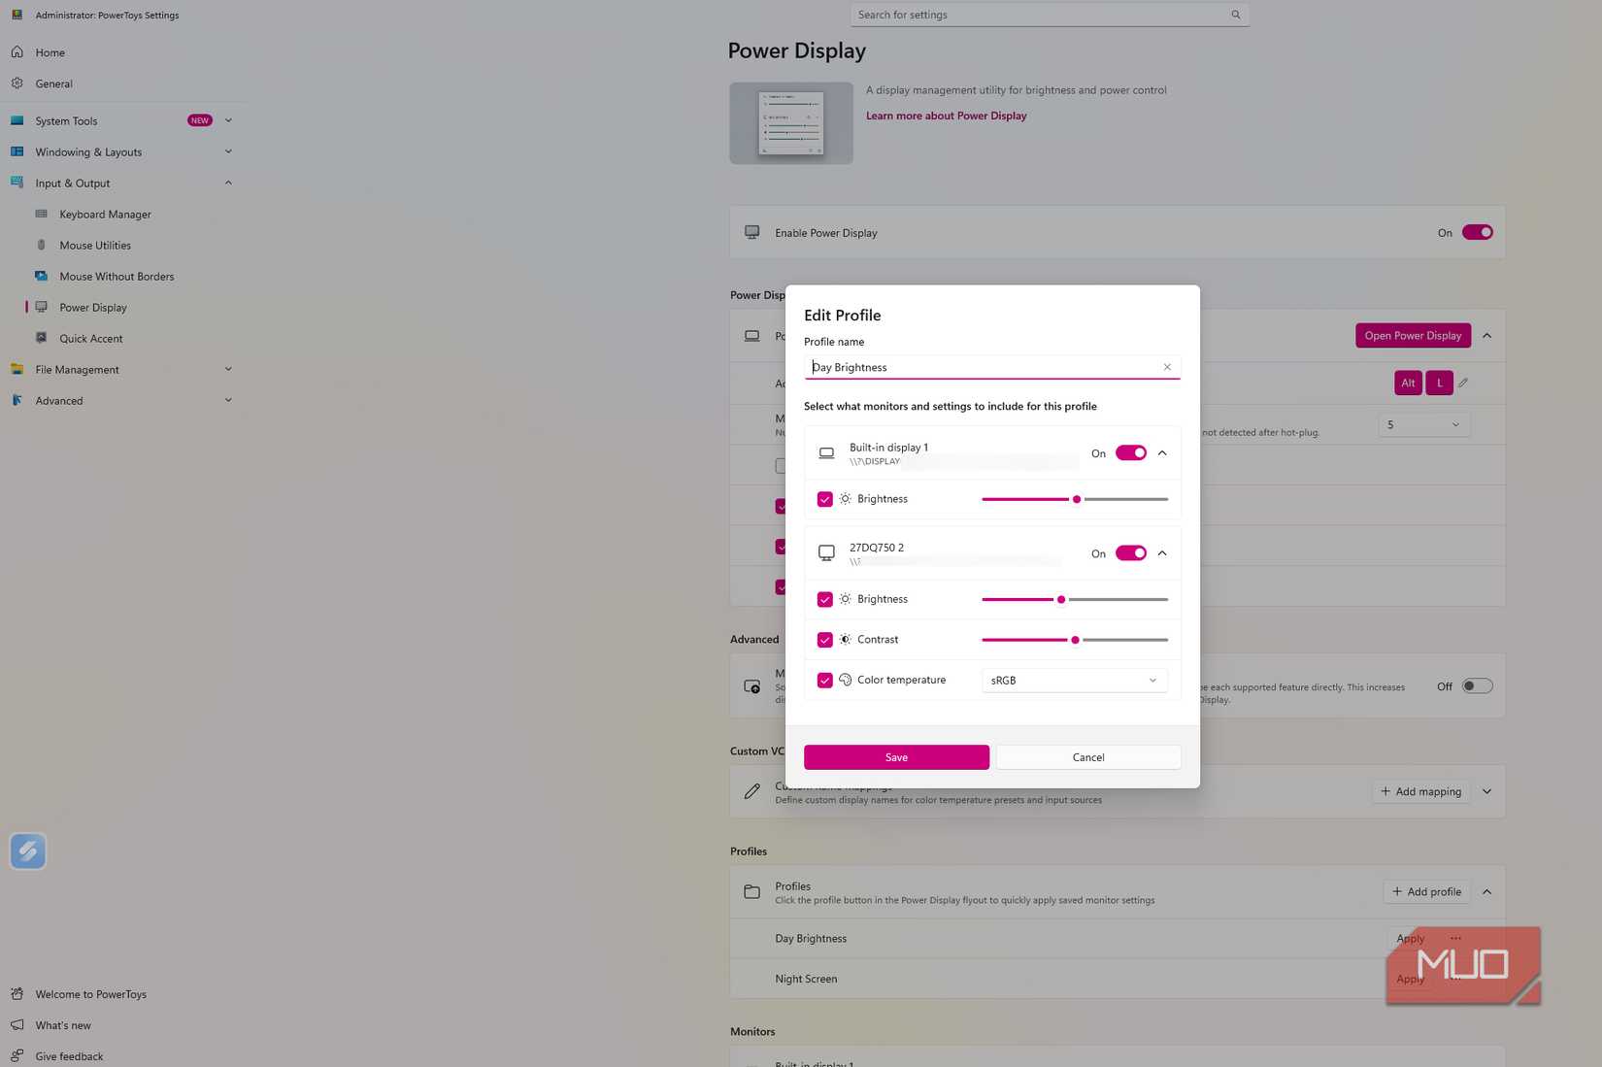Viewport: 1602px width, 1067px height.
Task: Click the Add profile button
Action: pos(1426,891)
